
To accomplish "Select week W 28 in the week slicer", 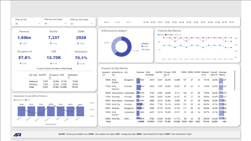I will [x=210, y=22].
